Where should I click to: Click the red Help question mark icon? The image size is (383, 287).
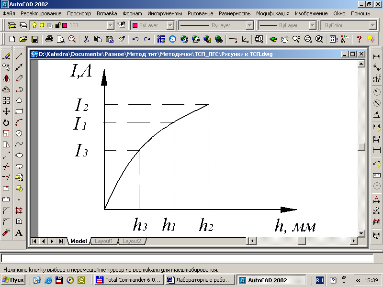coord(359,39)
